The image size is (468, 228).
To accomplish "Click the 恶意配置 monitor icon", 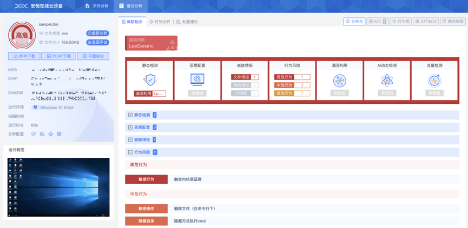I will [x=197, y=80].
